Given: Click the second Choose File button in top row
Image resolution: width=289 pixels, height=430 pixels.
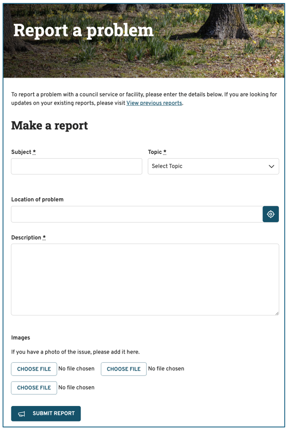Looking at the screenshot, I should click(124, 369).
